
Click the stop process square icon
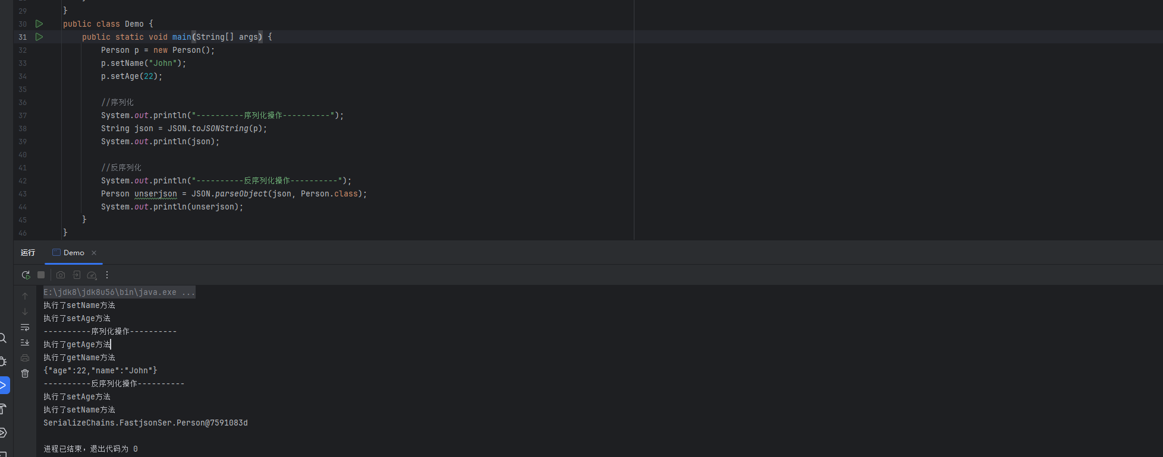(x=41, y=275)
